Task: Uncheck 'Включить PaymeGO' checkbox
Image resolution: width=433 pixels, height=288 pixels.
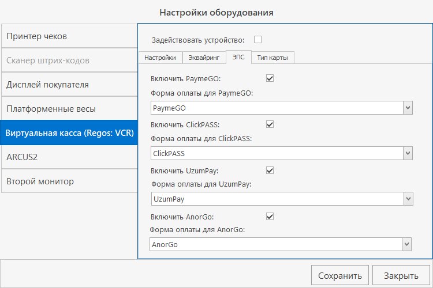Action: tap(270, 78)
